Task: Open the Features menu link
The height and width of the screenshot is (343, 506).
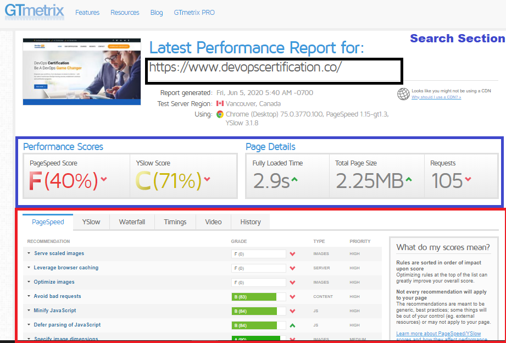Action: (x=87, y=13)
